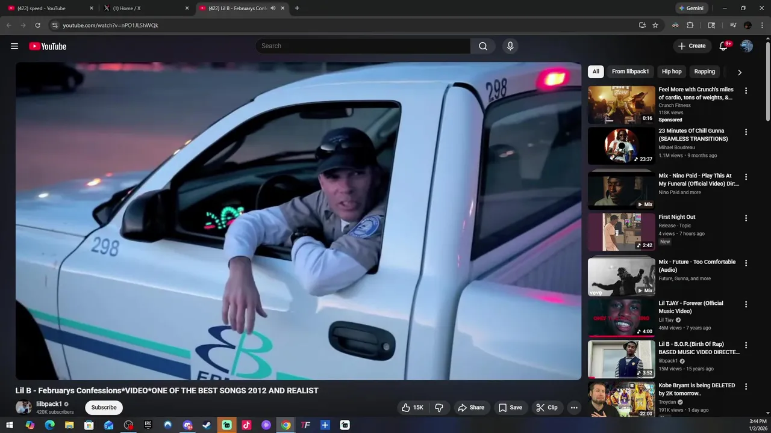Image resolution: width=771 pixels, height=433 pixels.
Task: Open the Chrome three-dot menu
Action: [x=762, y=25]
